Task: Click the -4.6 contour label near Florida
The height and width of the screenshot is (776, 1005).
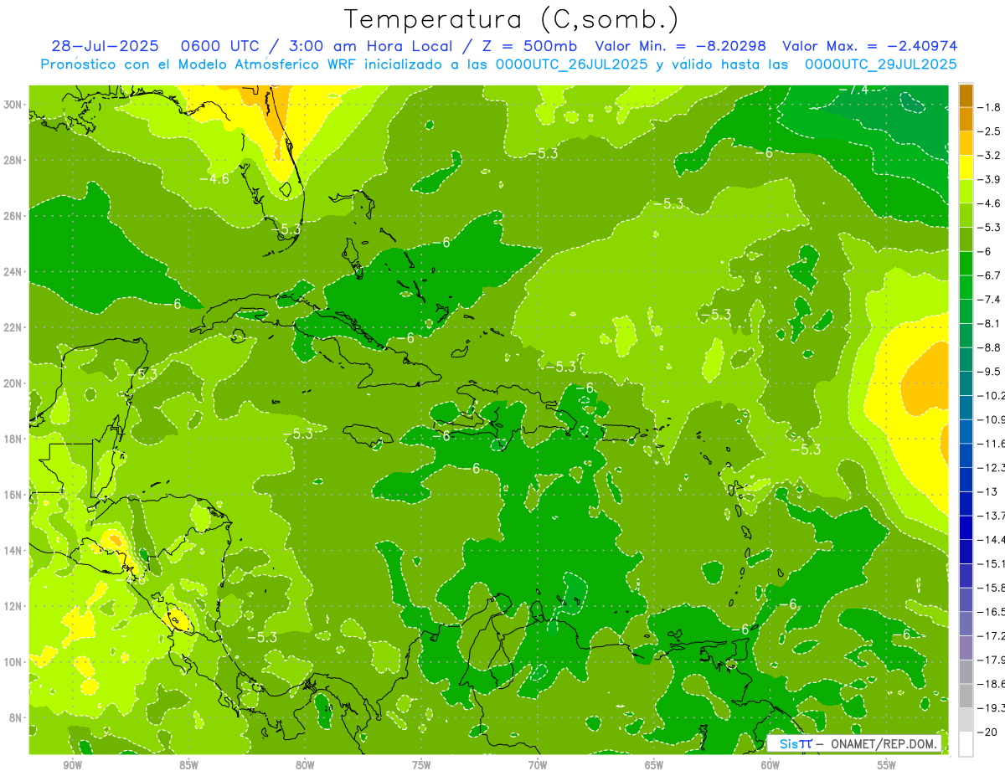Action: 214,178
